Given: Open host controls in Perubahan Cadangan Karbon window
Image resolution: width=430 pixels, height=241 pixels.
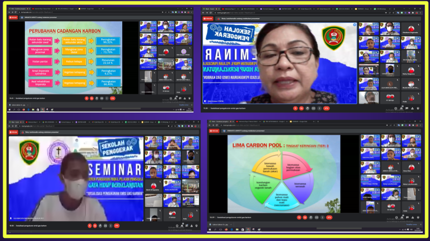Looking at the screenshot, I should (x=189, y=98).
